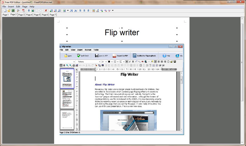The height and width of the screenshot is (146, 246).
Task: Show the Page 6 tab
Action: [45, 15]
